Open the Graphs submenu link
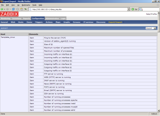Image resolution: width=160 pixels, height=116 pixels. coord(67,22)
